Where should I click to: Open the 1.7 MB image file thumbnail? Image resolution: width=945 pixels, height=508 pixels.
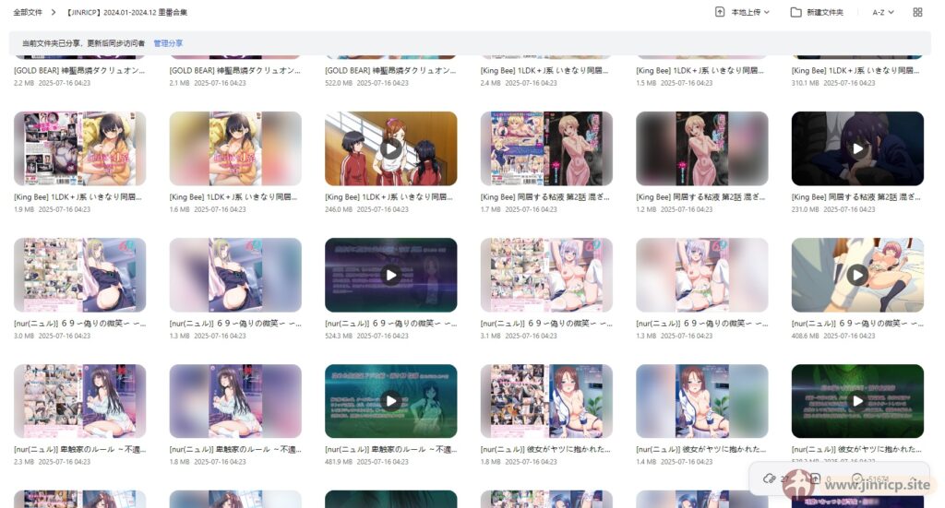pyautogui.click(x=546, y=148)
